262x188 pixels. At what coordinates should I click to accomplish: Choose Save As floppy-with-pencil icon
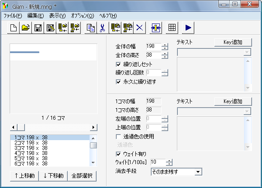pos(50,28)
